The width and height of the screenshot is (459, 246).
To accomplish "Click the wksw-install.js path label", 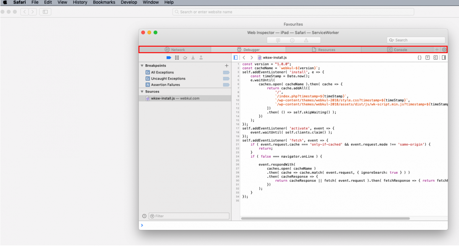I will (272, 58).
